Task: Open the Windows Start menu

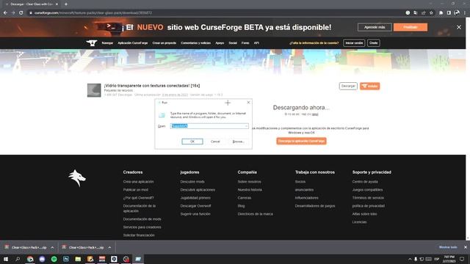Action: pos(6,259)
